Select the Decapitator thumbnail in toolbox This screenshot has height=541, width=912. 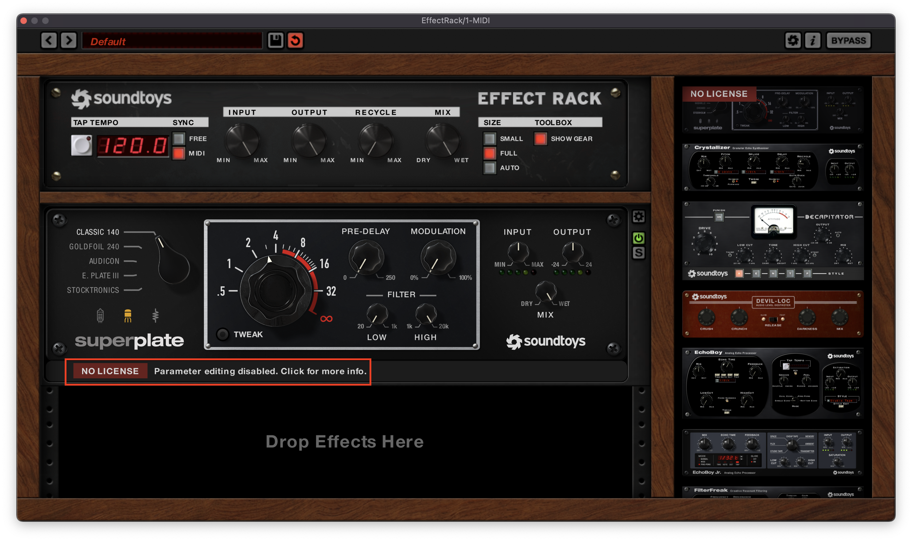point(772,241)
